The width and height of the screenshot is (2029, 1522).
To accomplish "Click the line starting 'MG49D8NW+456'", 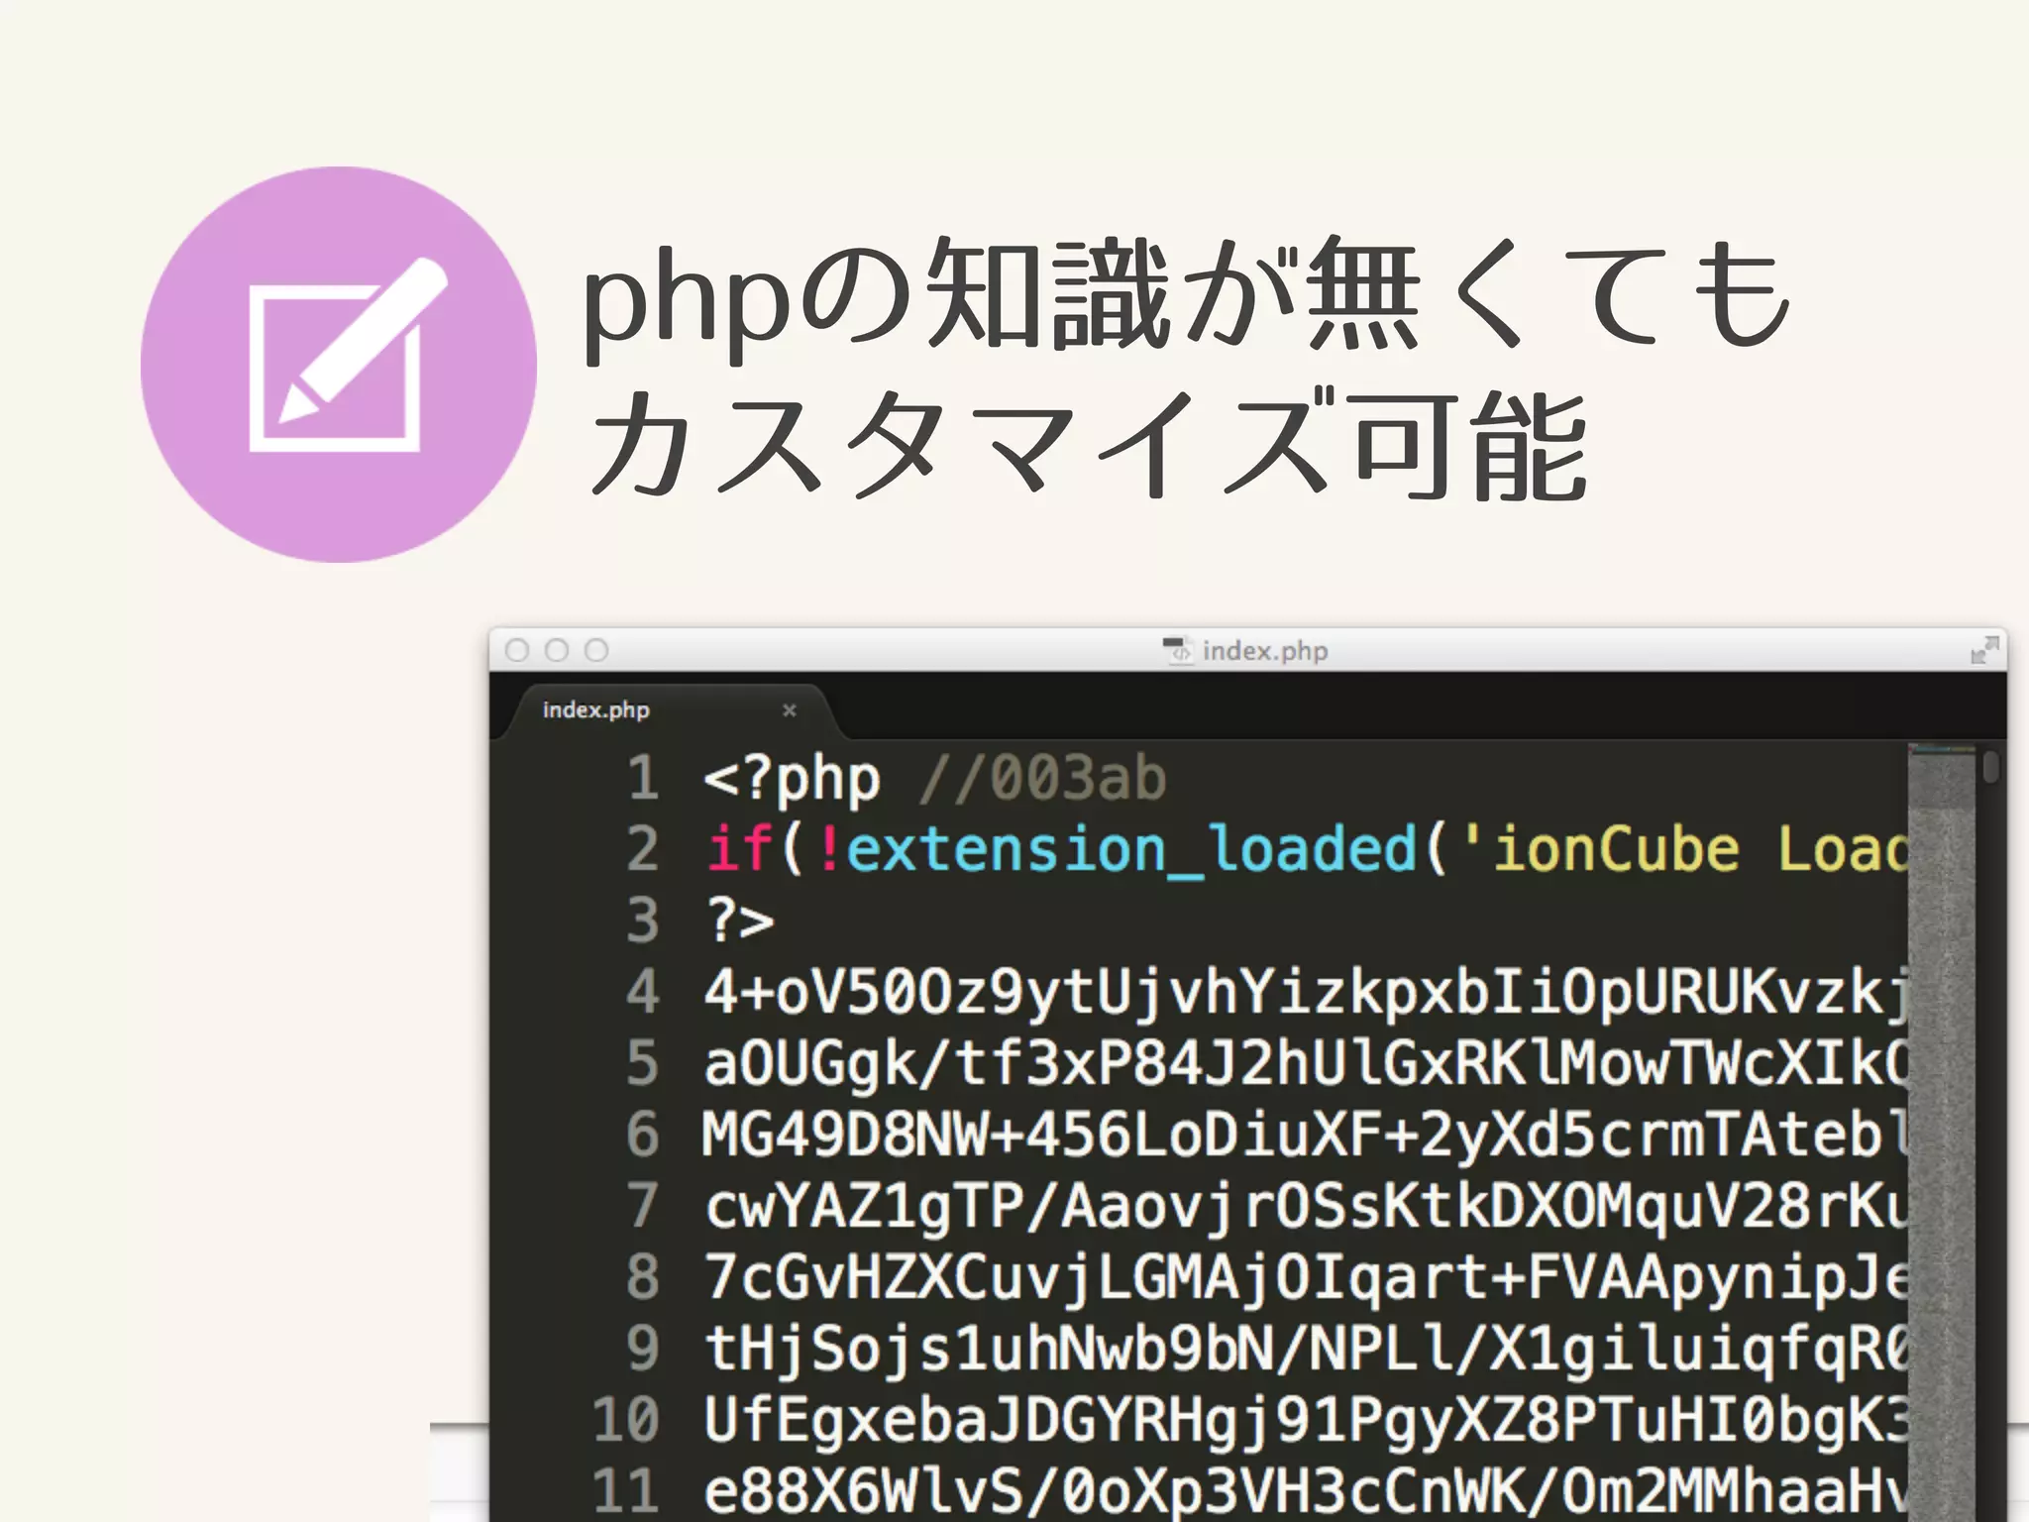I will [1305, 1135].
